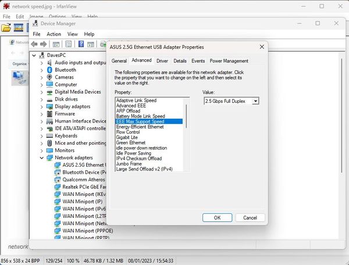Viewport: 349px width, 265px height.
Task: Click the Cameras category icon
Action: click(x=49, y=77)
